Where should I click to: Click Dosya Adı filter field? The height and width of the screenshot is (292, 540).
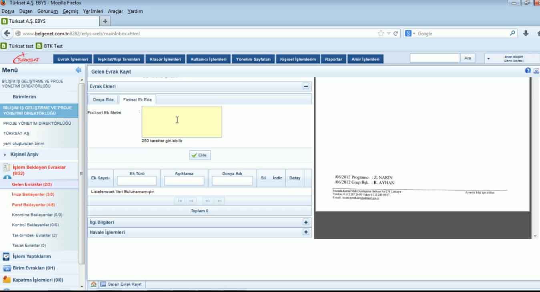pos(232,181)
